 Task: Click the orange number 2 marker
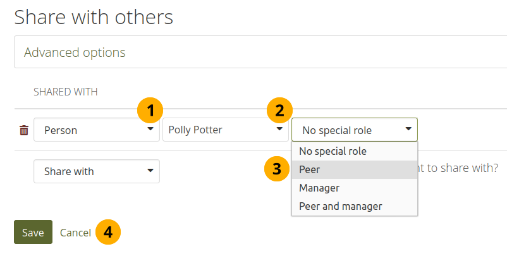279,111
